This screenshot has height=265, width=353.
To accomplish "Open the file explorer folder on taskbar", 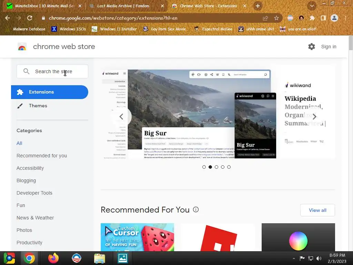I will [100, 258].
